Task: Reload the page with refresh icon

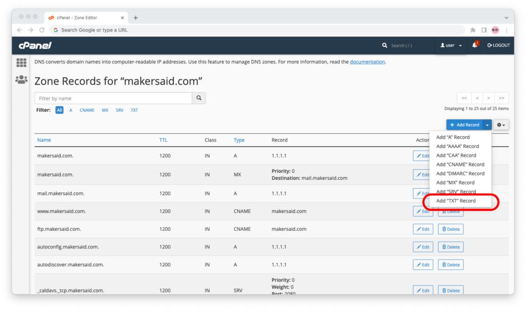Action: [x=42, y=30]
